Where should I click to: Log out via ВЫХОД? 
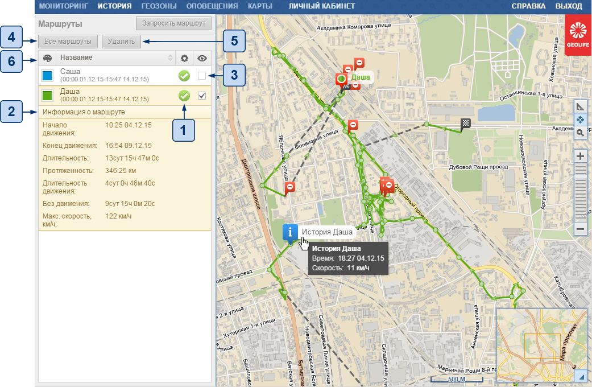coord(569,6)
